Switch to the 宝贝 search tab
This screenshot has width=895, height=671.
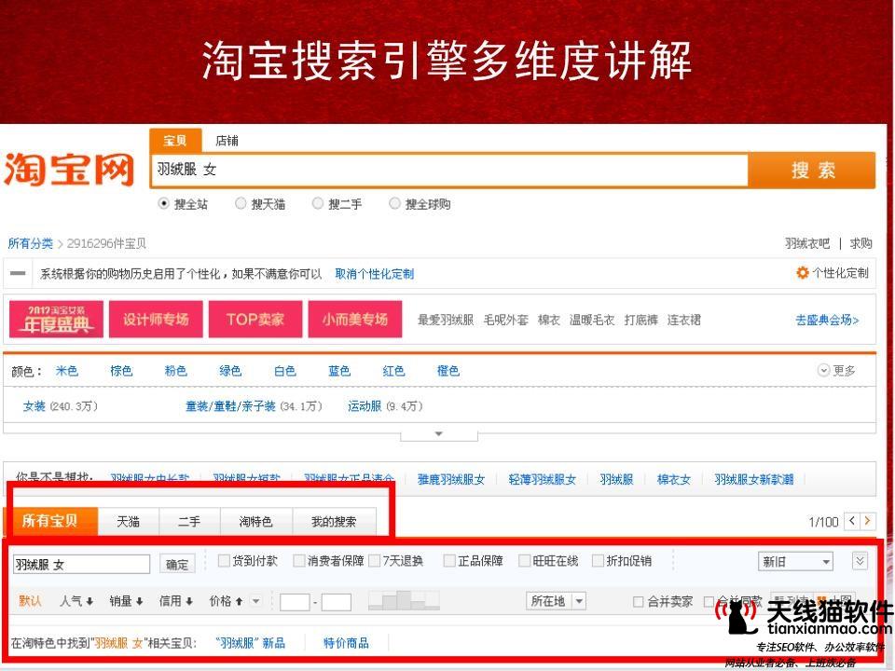[175, 141]
